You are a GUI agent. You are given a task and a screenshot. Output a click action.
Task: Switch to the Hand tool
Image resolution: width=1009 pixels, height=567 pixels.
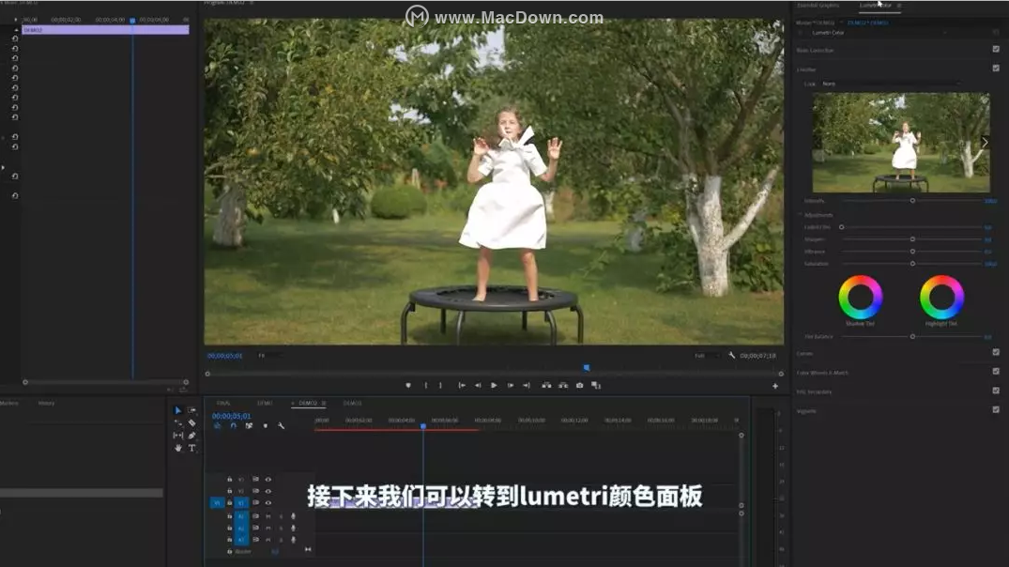click(x=178, y=448)
